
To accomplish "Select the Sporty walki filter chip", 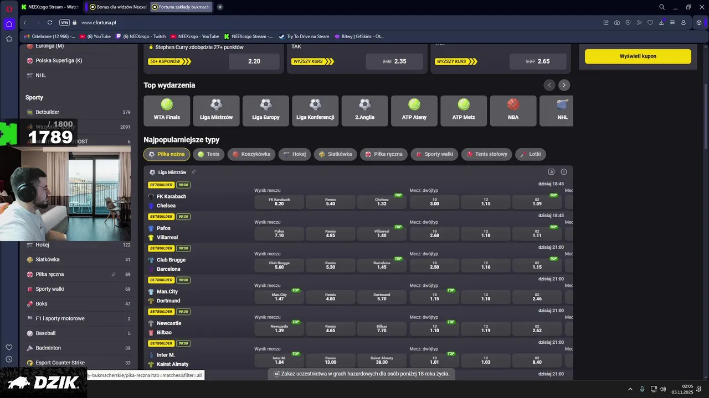I will (x=434, y=154).
